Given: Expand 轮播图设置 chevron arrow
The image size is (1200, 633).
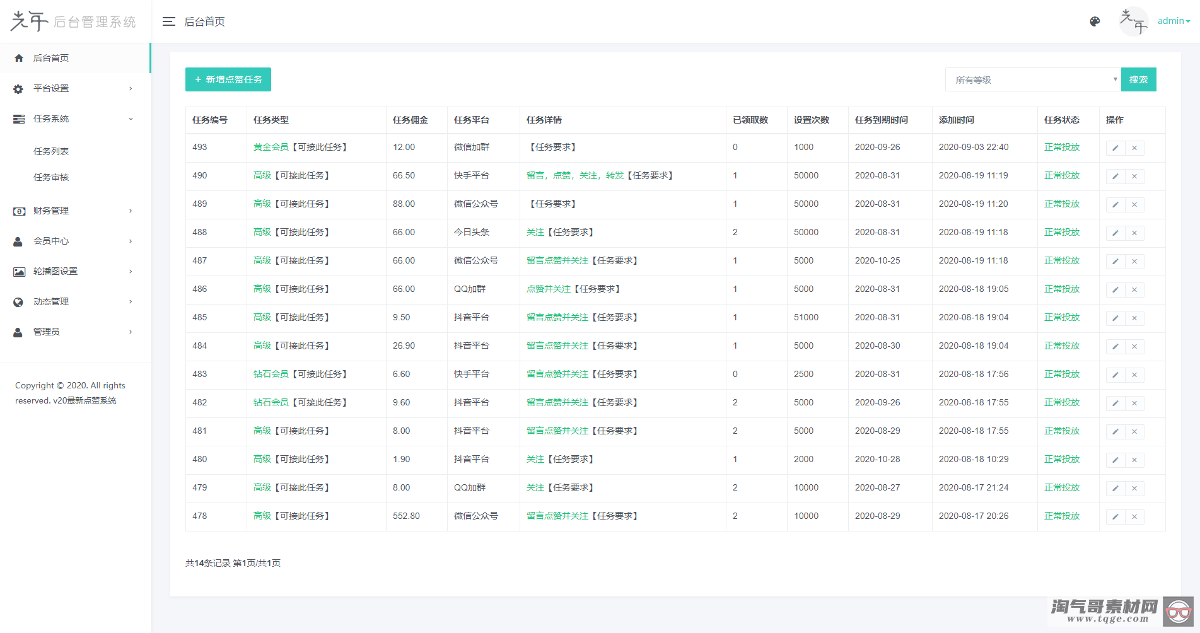Looking at the screenshot, I should [131, 272].
